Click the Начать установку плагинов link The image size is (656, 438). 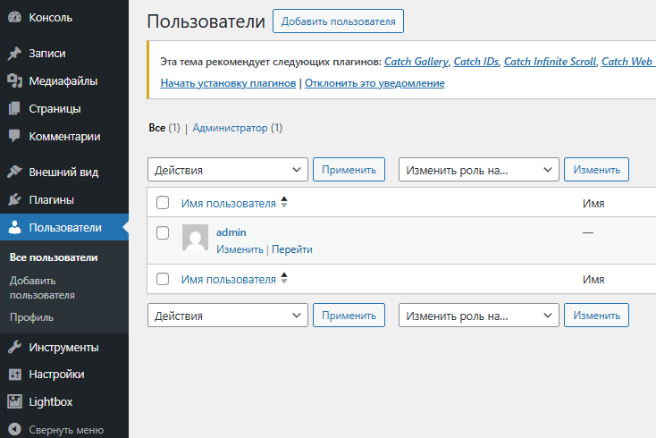click(x=228, y=83)
